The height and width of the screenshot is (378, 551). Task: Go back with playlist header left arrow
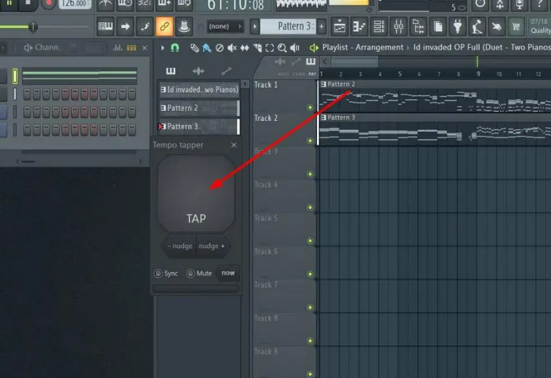(x=325, y=62)
